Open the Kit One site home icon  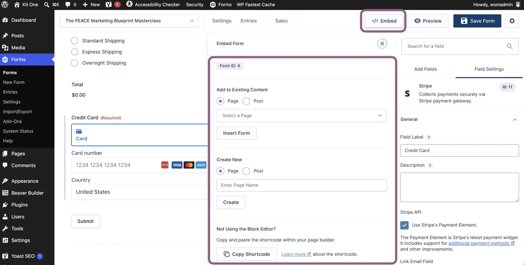pyautogui.click(x=17, y=4)
